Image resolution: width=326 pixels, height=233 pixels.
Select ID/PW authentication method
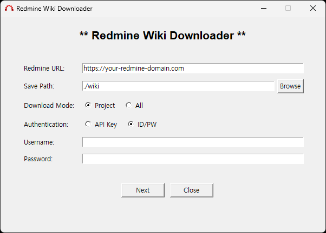(131, 125)
